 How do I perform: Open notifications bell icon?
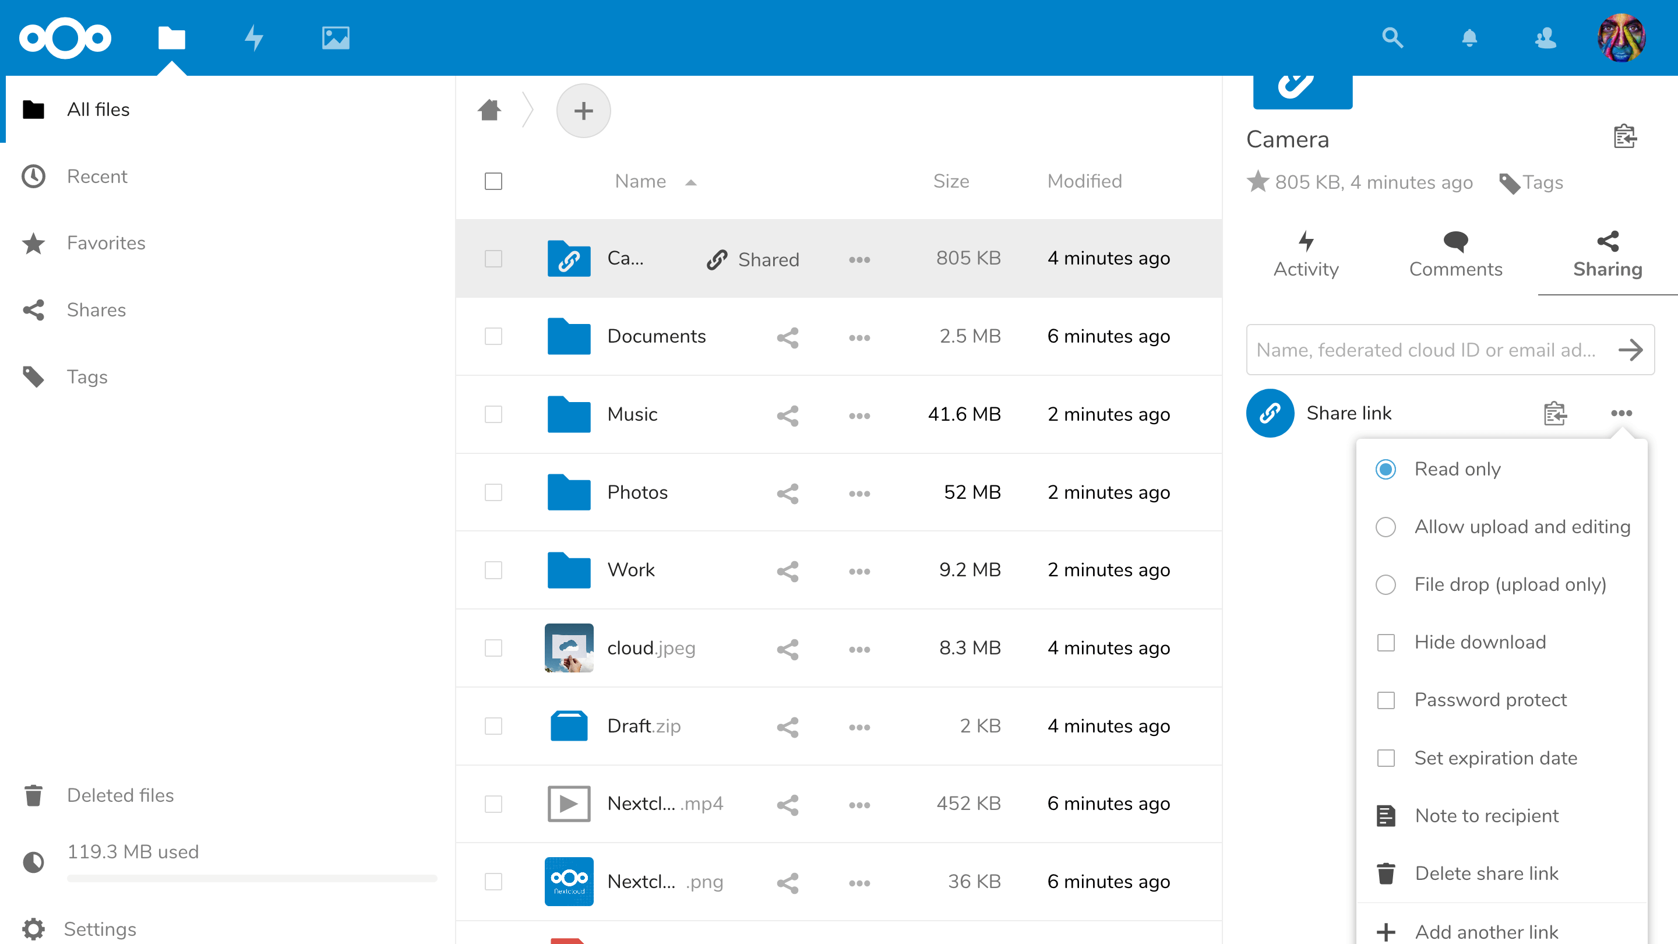pyautogui.click(x=1469, y=38)
